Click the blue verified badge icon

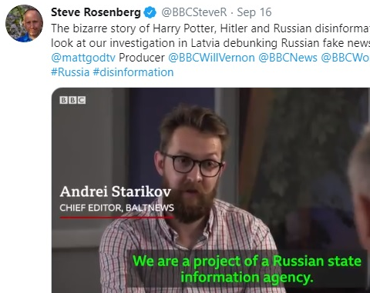point(150,12)
